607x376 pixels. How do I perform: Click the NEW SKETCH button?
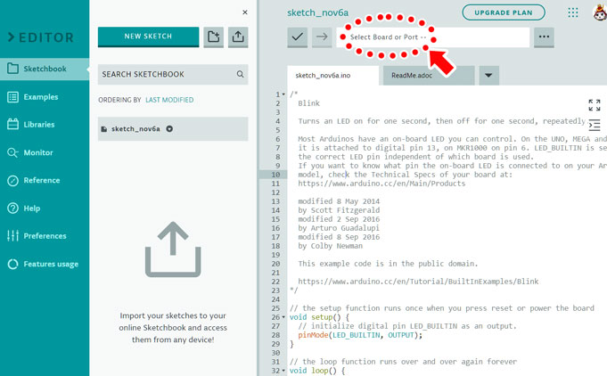pyautogui.click(x=148, y=37)
